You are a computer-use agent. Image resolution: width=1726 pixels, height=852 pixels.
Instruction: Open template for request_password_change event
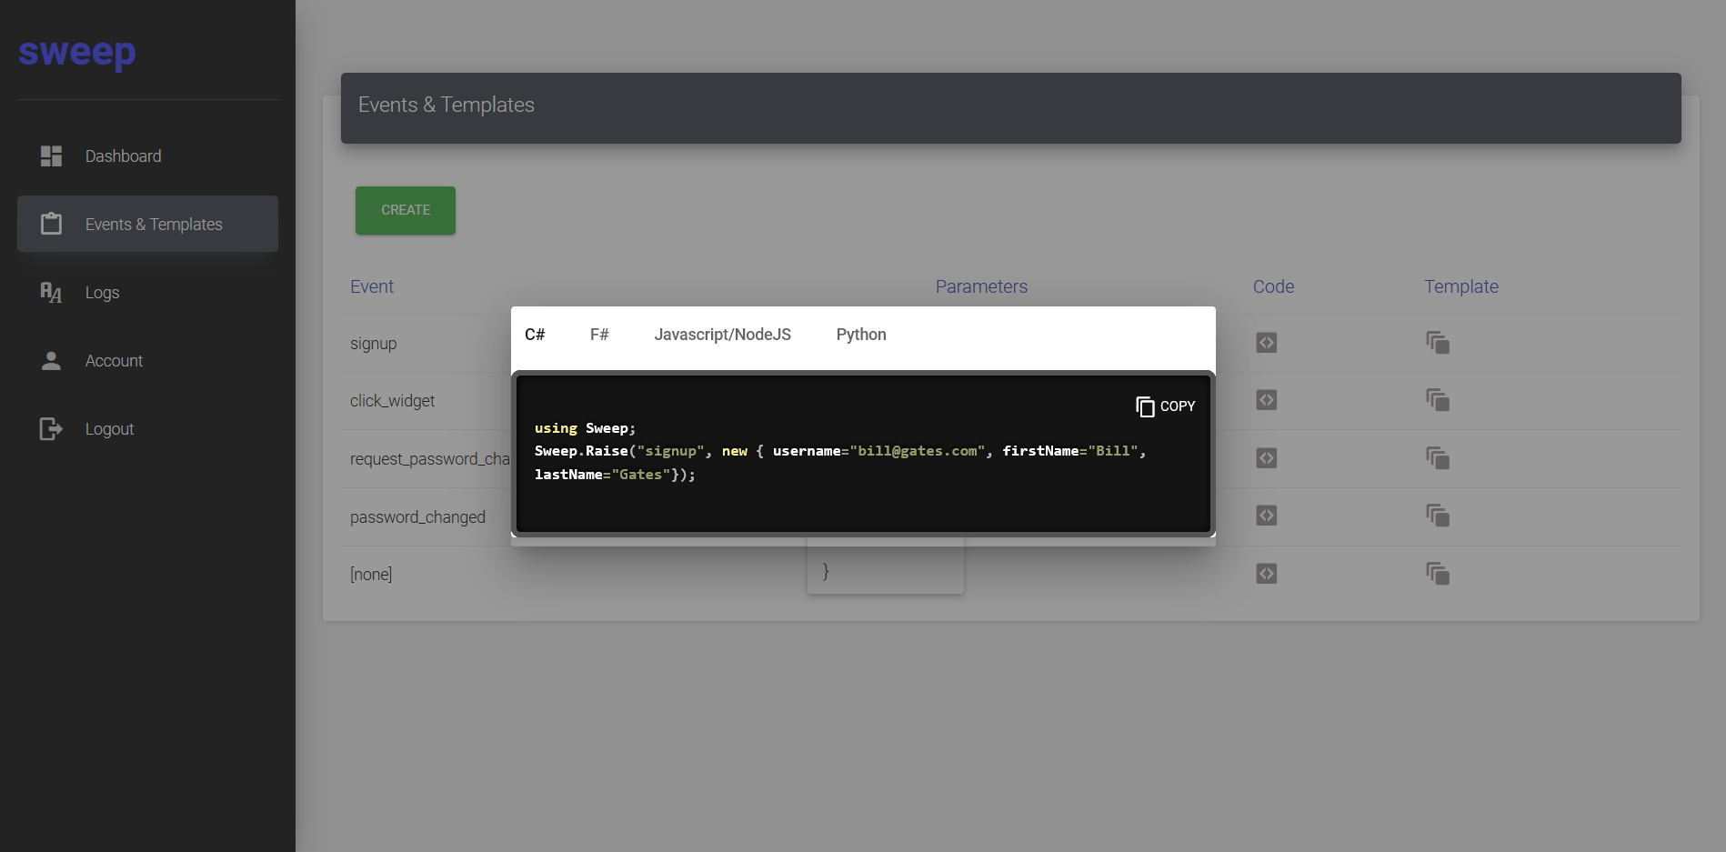(x=1437, y=458)
